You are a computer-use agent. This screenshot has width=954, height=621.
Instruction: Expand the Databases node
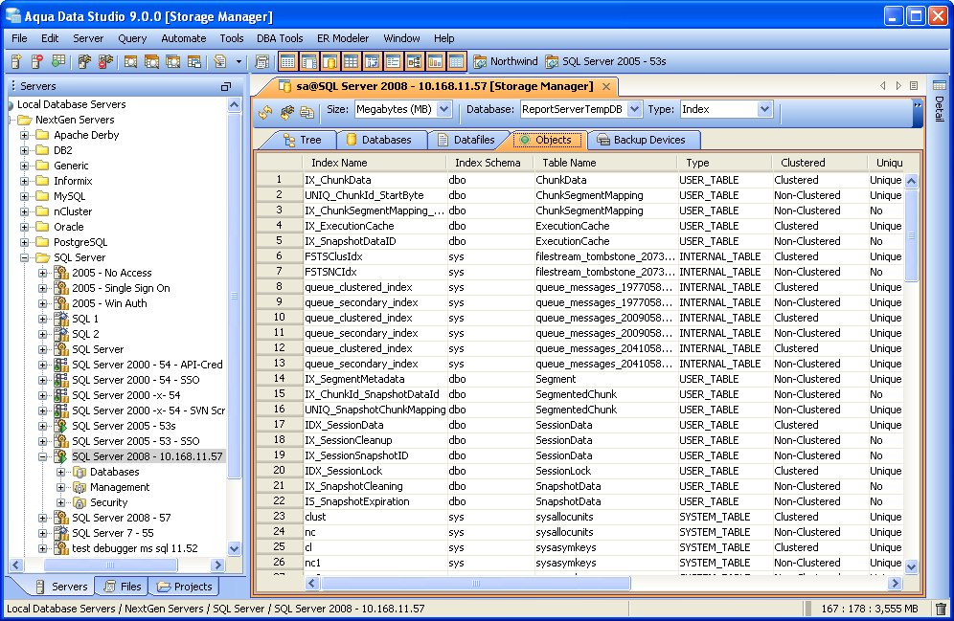click(x=61, y=472)
